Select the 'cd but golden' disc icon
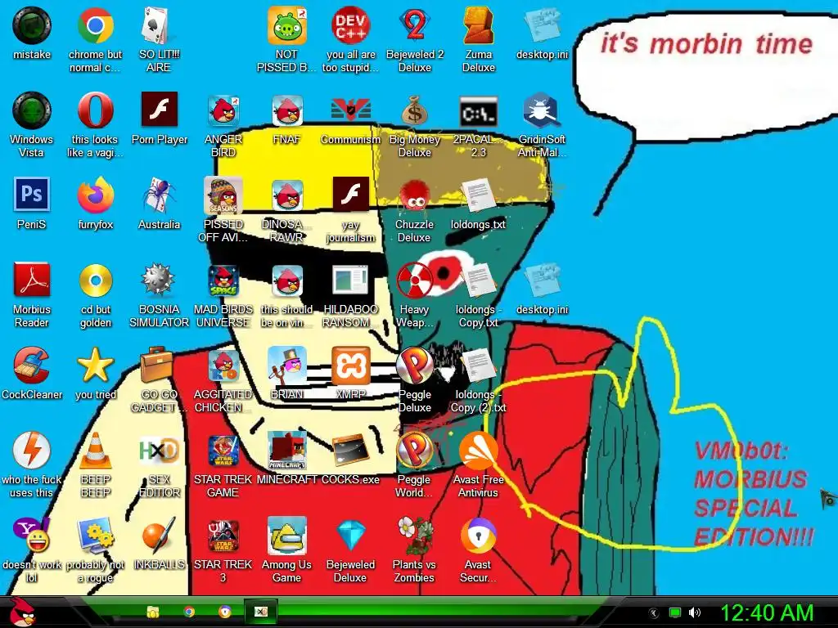Screen dimensions: 838x628 tap(96, 280)
